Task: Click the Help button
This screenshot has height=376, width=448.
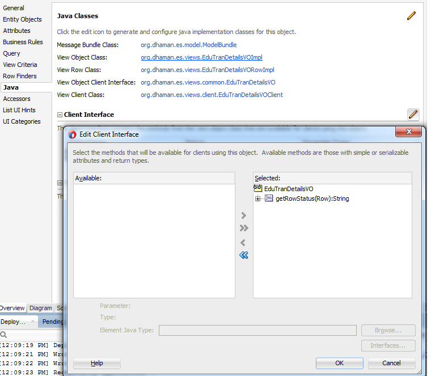Action: click(97, 363)
